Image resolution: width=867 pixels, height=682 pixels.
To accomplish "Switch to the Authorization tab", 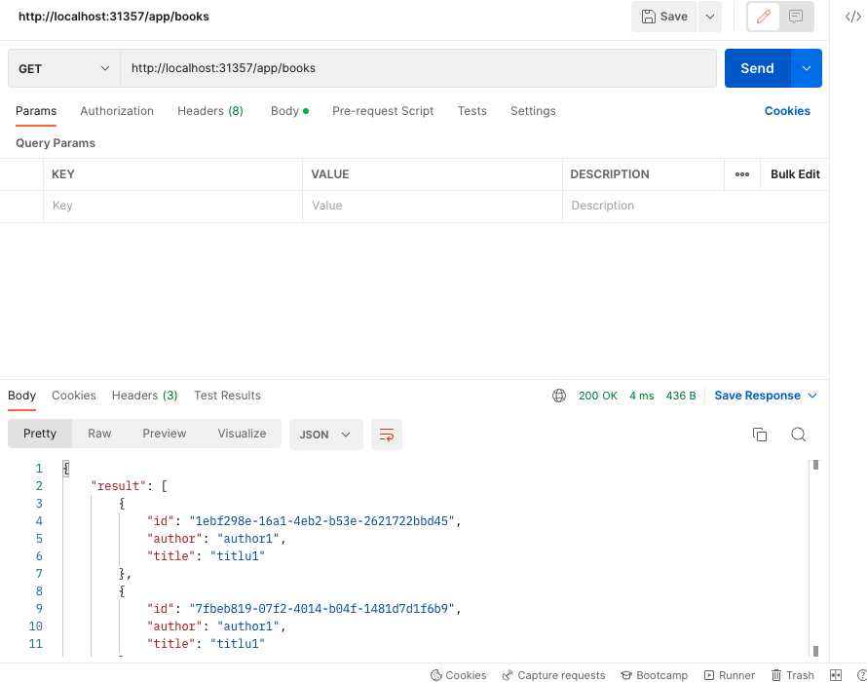I will click(117, 111).
